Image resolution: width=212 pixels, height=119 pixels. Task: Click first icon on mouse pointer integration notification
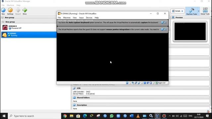162,29
